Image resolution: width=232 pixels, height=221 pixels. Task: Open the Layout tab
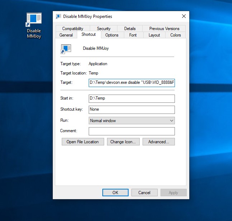point(154,35)
